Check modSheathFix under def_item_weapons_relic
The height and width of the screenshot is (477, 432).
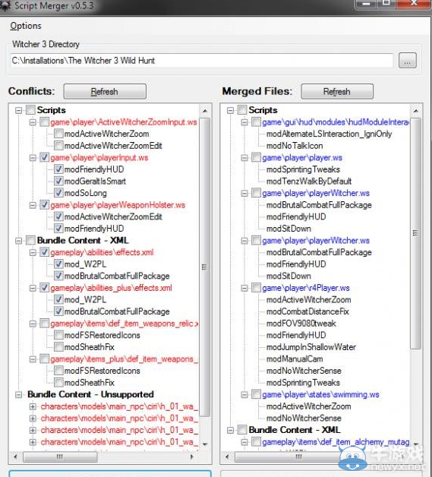[58, 347]
